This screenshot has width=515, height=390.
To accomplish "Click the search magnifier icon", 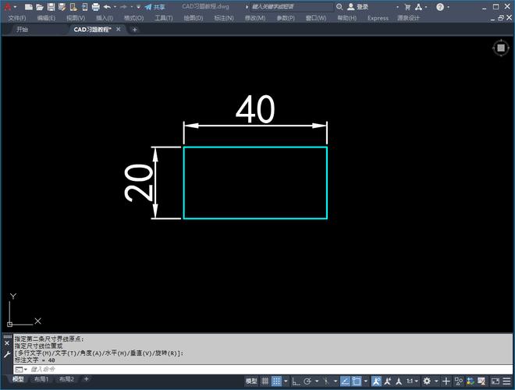I will (x=339, y=6).
